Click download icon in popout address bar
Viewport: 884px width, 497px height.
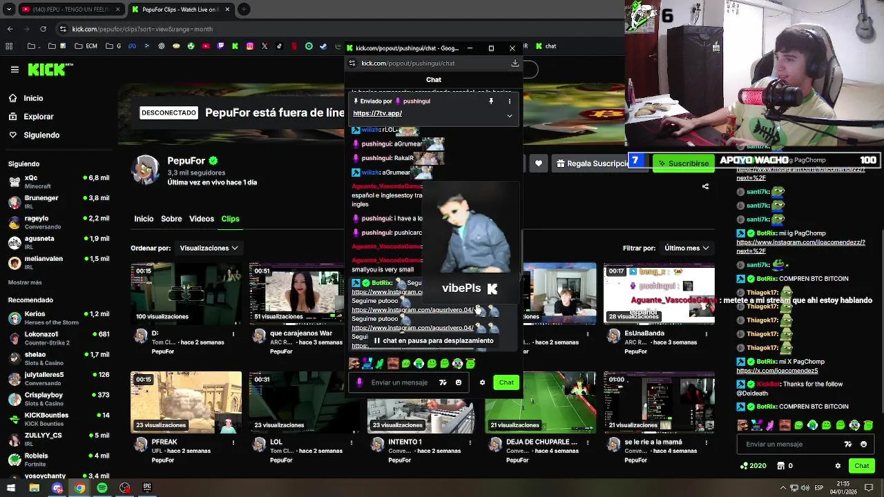[x=515, y=63]
